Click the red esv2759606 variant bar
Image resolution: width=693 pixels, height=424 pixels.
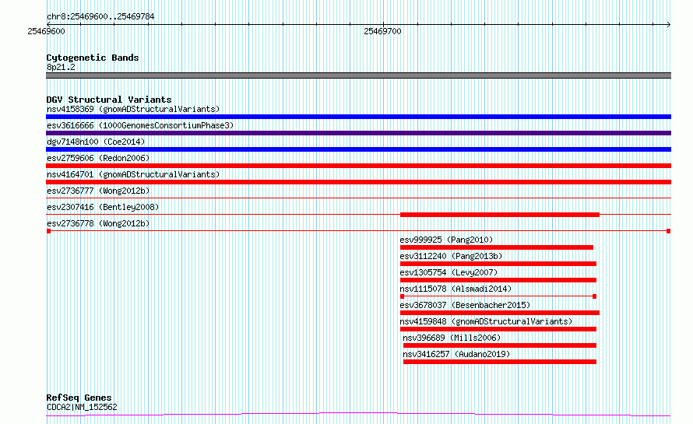(358, 166)
